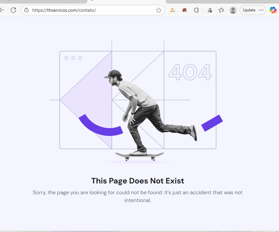Click the outlined 404 text in illustration

(190, 72)
